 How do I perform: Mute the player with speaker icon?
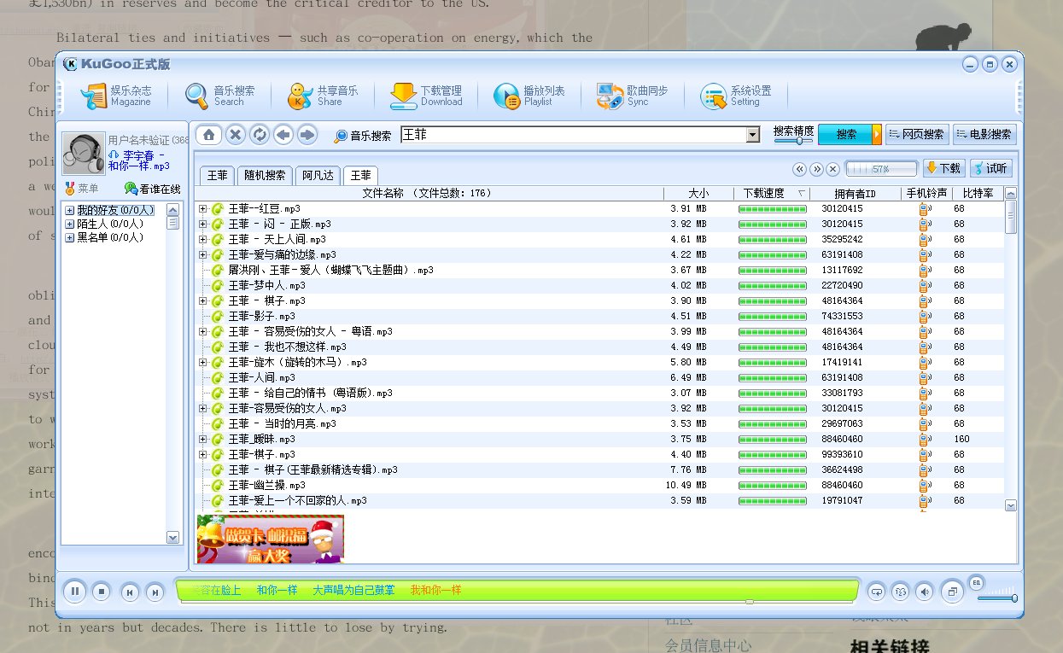924,591
